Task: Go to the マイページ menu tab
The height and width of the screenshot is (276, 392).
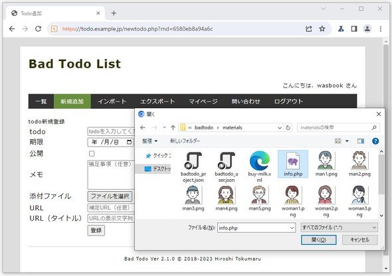Action: (x=203, y=102)
